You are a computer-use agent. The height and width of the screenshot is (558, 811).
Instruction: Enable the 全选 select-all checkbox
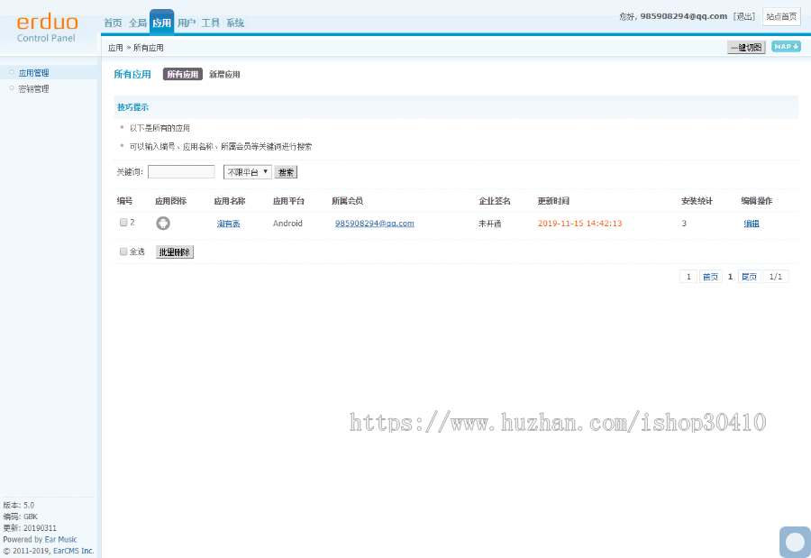click(x=123, y=252)
